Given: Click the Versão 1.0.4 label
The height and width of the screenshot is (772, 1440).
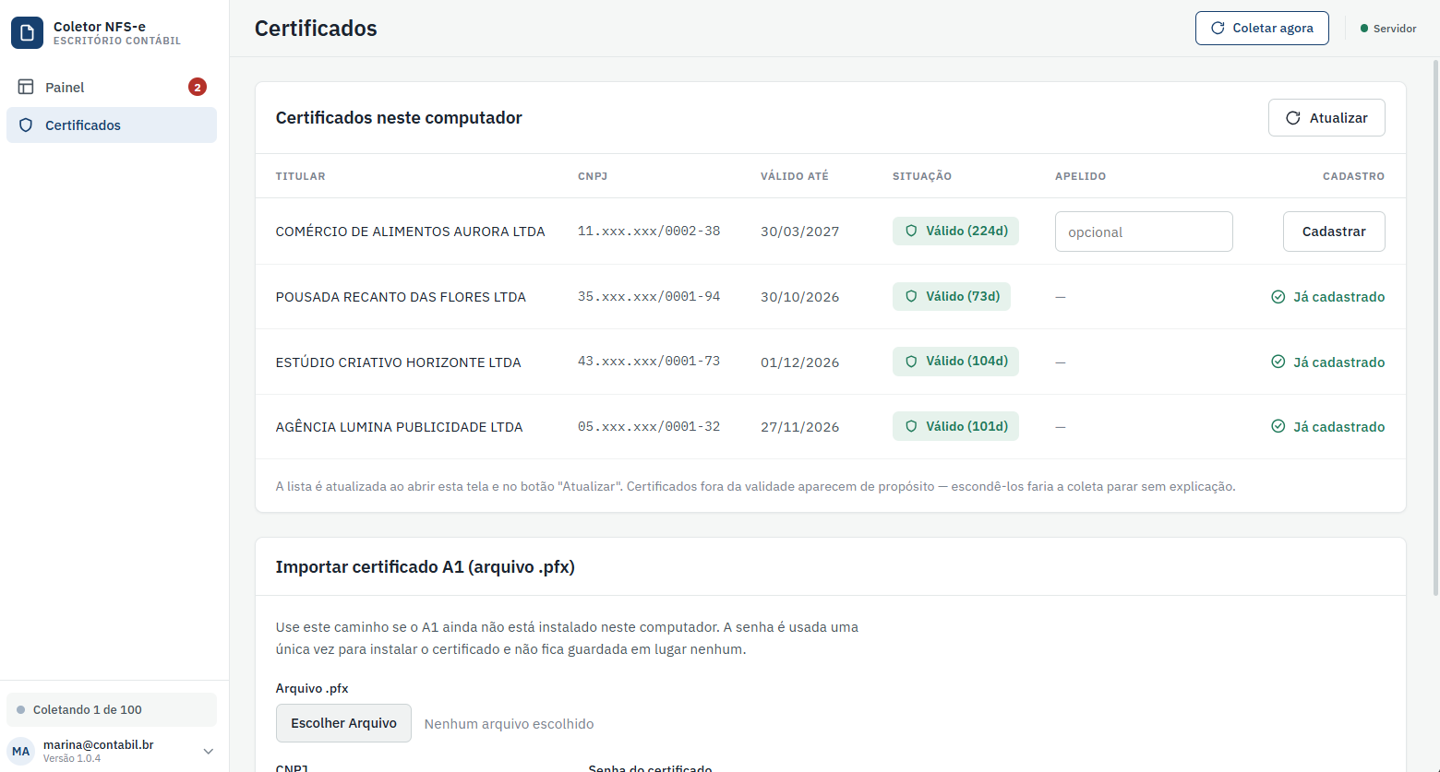Looking at the screenshot, I should 72,758.
